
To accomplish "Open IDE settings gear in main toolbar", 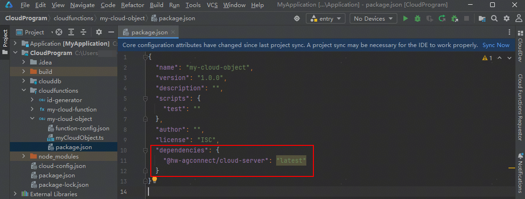I will (506, 19).
